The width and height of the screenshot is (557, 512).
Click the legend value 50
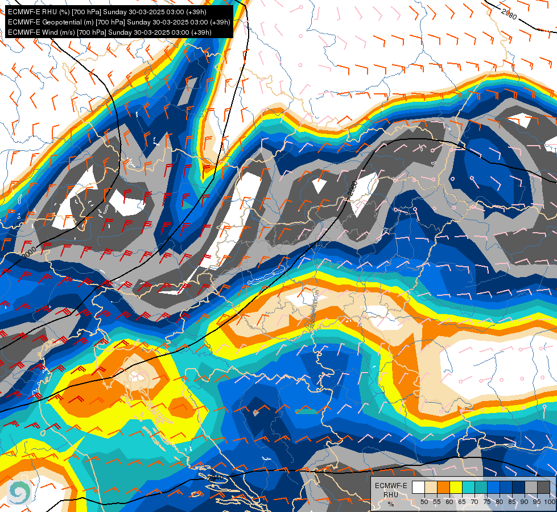tap(424, 502)
